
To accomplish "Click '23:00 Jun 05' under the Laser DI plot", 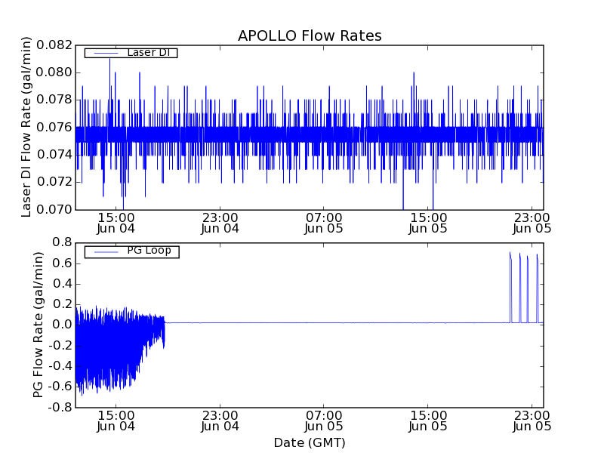I will [x=532, y=223].
